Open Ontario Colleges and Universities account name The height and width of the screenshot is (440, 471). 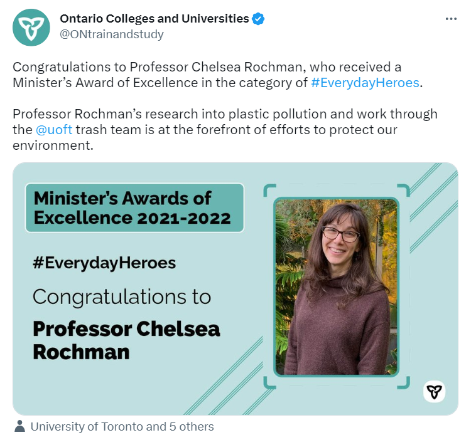click(154, 19)
